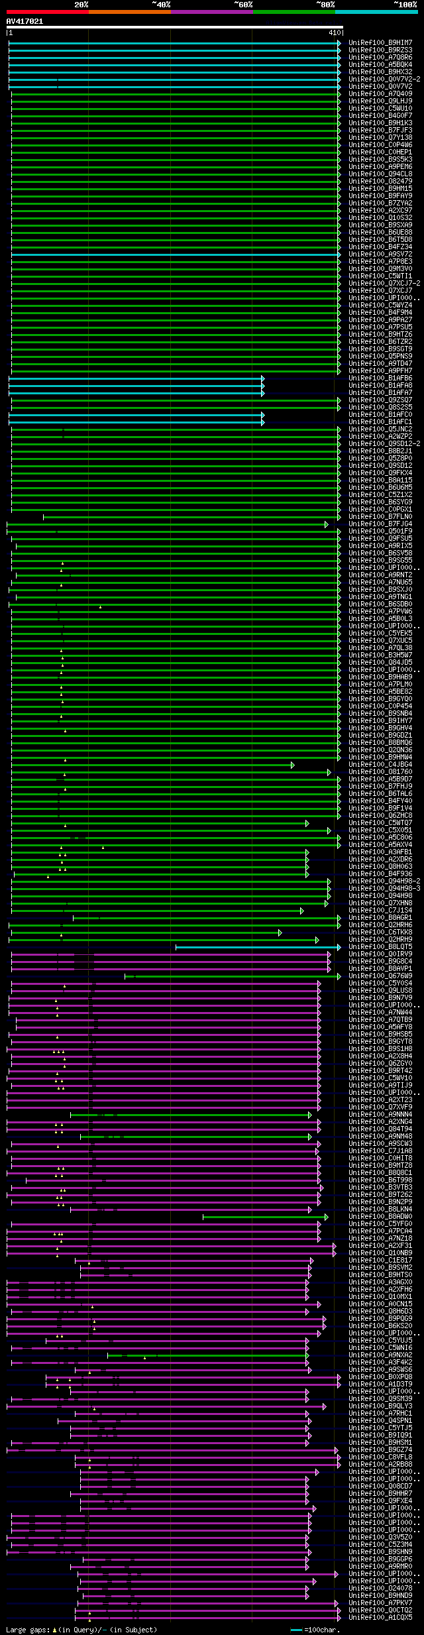Click UniRef100_C0HIT8 hit label
This screenshot has width=424, height=1635.
tap(380, 1158)
